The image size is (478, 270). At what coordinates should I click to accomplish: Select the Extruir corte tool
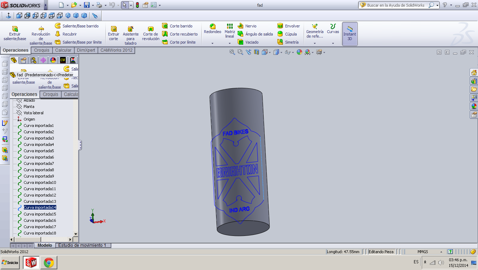pos(114,33)
